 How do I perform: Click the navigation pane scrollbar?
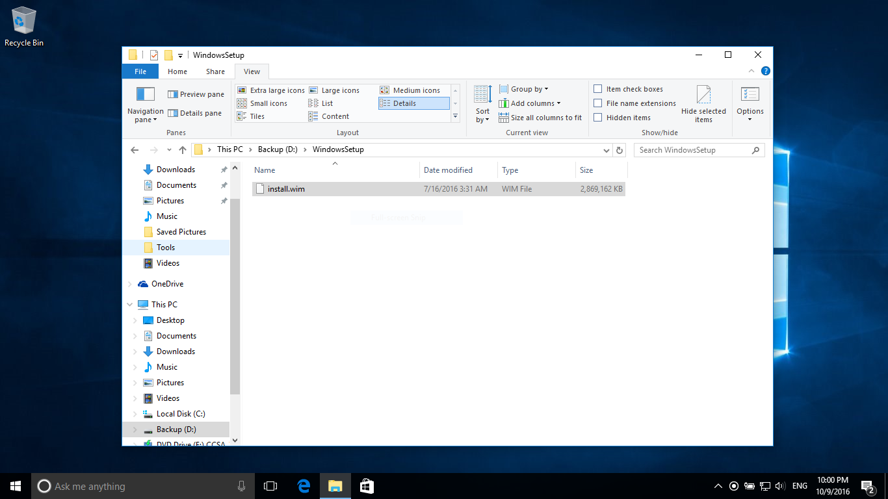[235, 296]
